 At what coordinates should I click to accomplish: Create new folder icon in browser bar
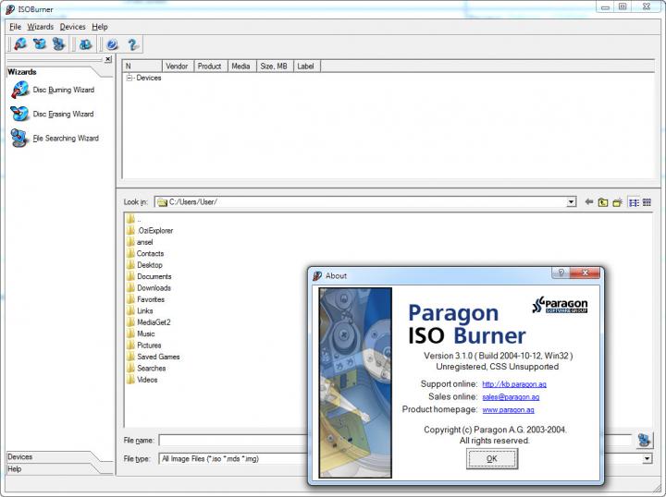click(616, 202)
